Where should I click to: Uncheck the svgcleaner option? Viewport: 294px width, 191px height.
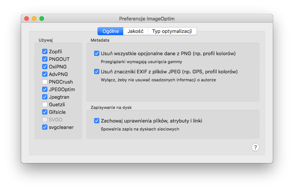point(45,127)
